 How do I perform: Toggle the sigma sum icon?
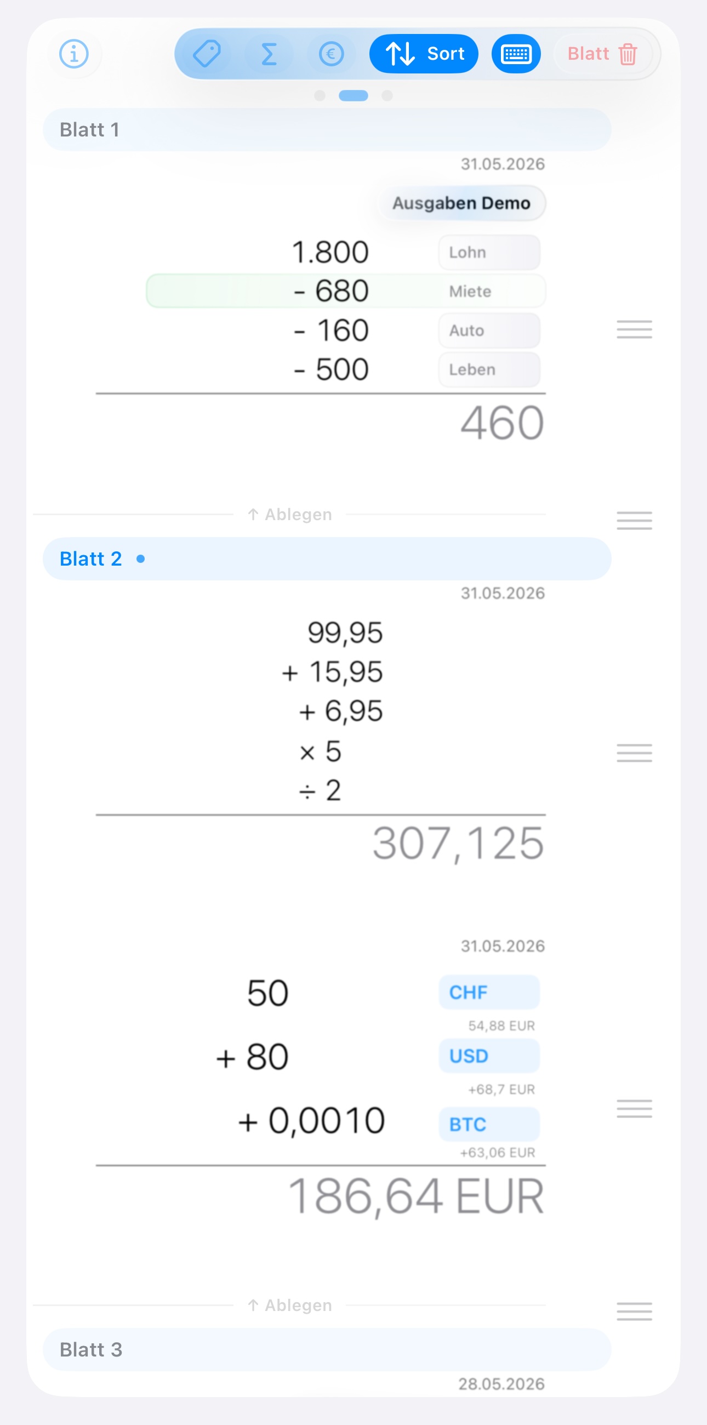click(x=270, y=54)
